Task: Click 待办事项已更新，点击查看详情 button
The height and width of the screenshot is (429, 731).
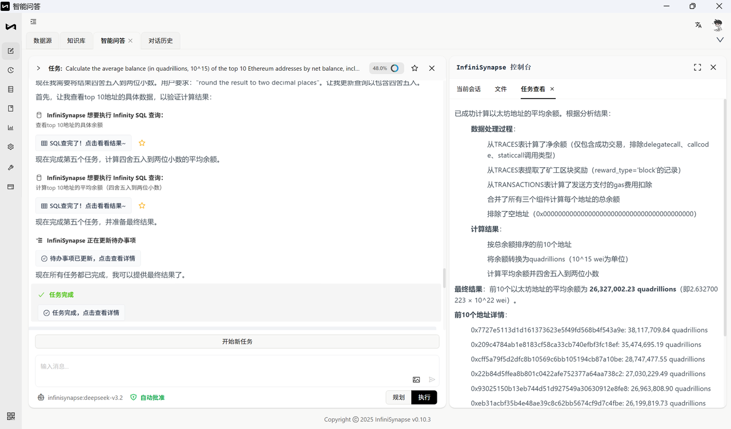Action: pos(88,258)
